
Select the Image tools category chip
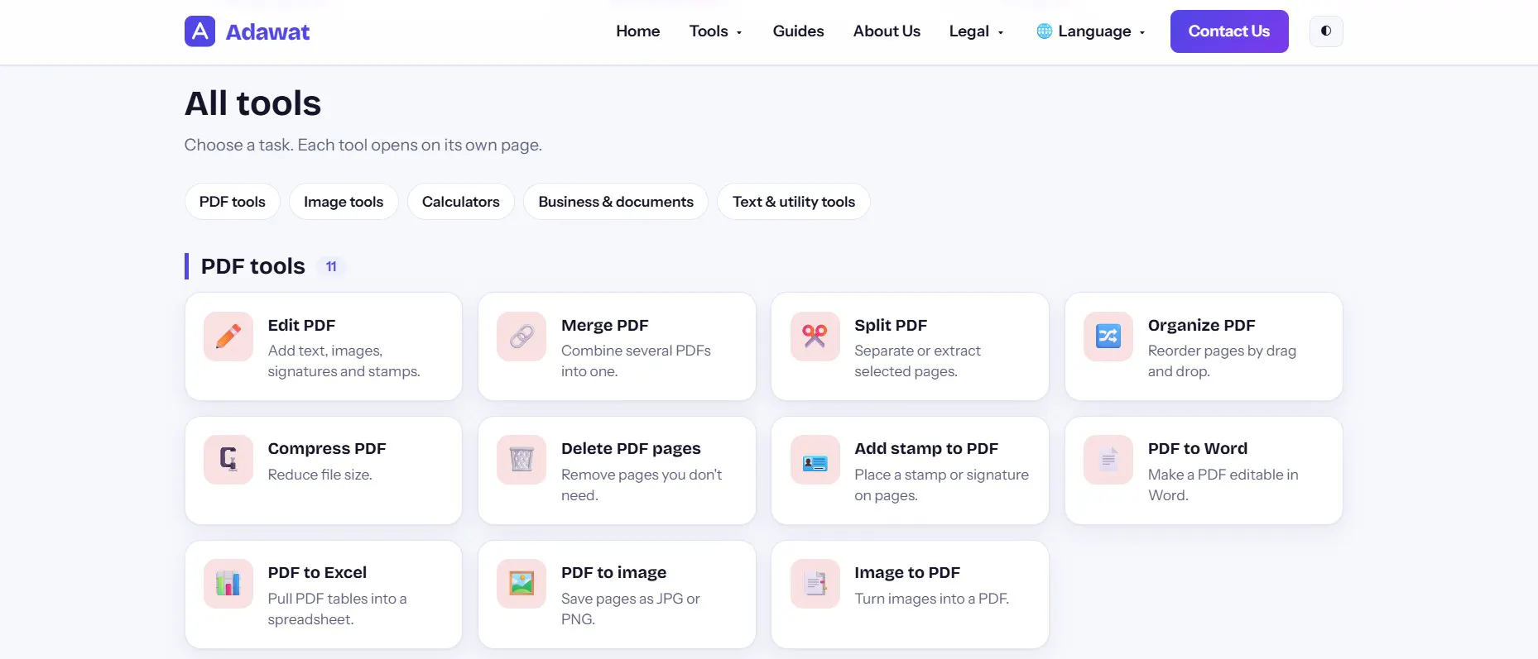coord(344,202)
